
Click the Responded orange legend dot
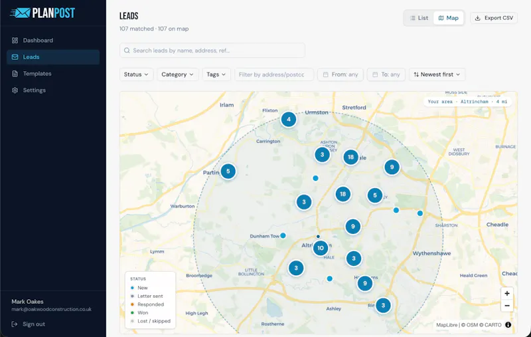point(132,304)
